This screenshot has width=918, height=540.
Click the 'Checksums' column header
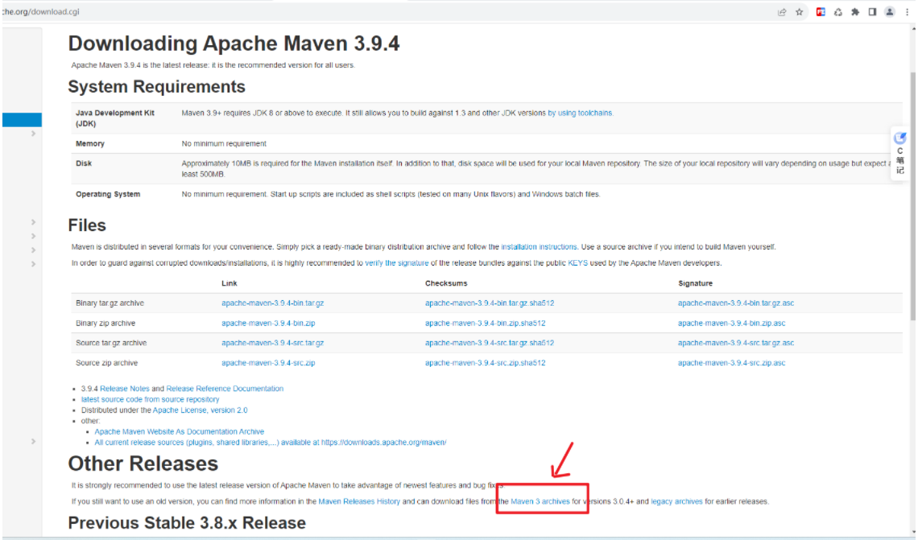[x=446, y=283]
